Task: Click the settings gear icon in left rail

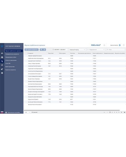Action: click(2, 73)
